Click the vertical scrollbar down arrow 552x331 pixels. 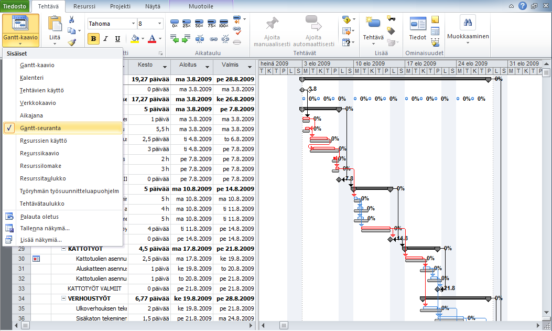coord(546,312)
